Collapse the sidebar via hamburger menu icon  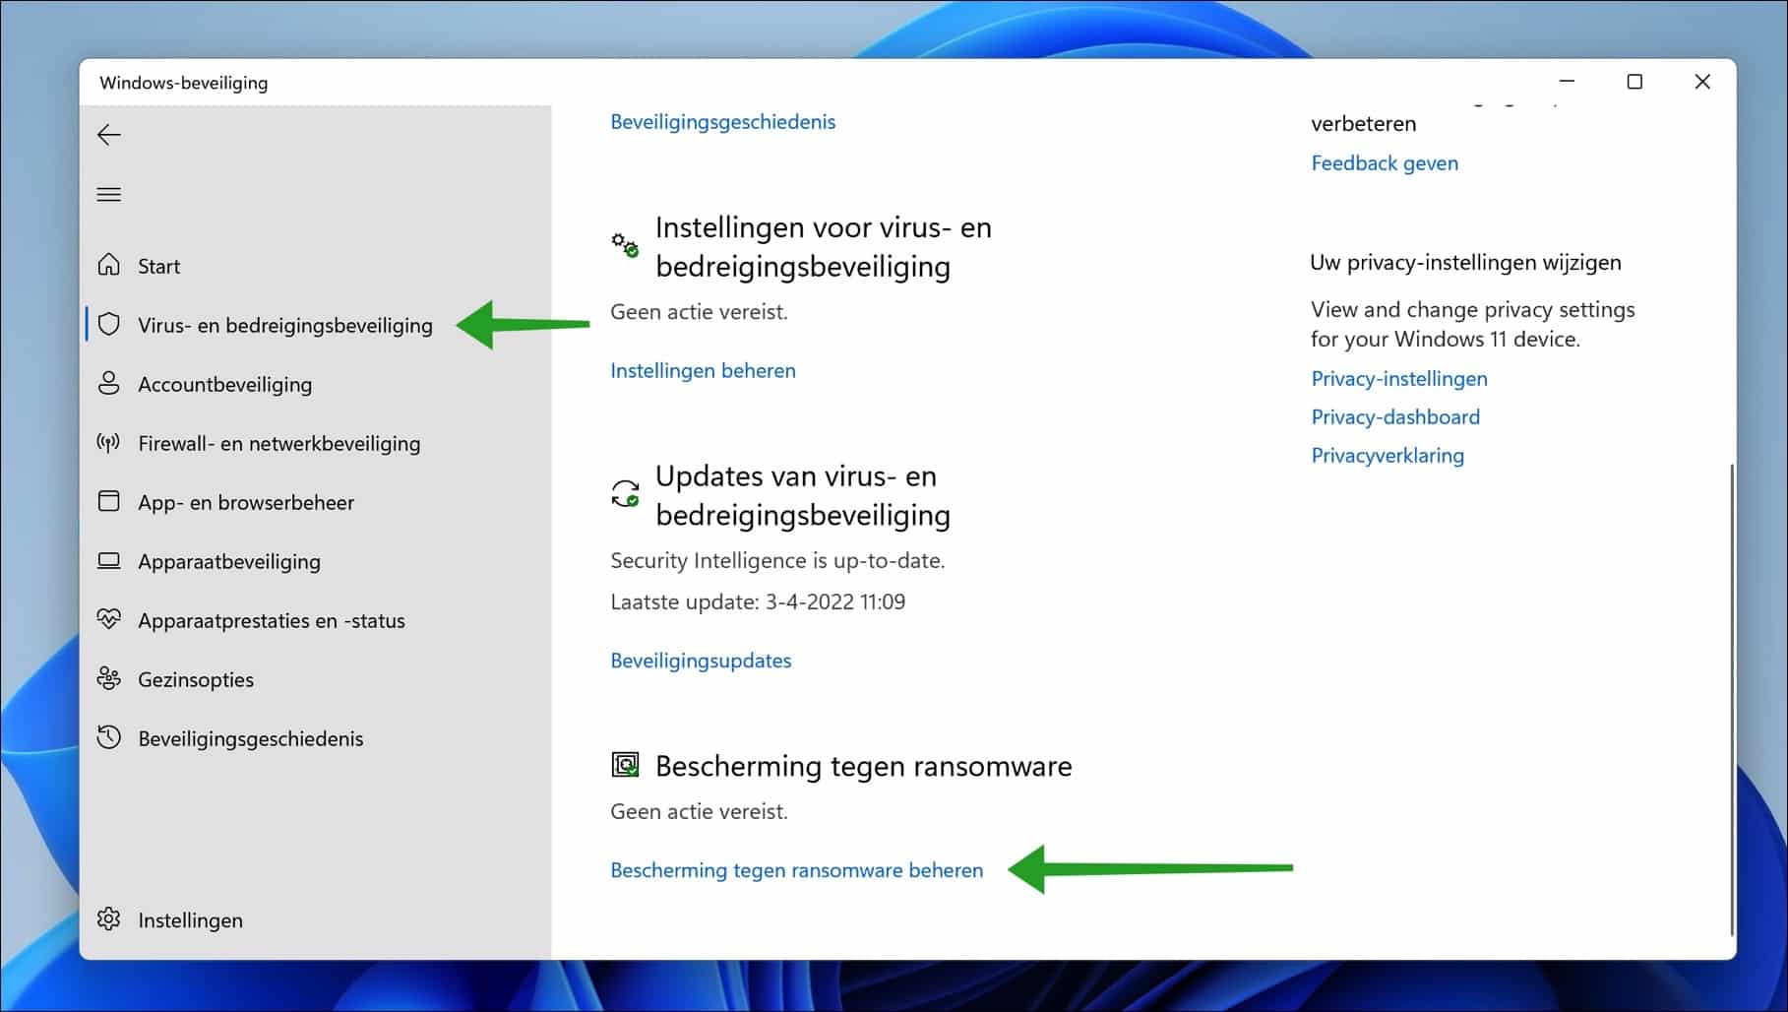(108, 194)
